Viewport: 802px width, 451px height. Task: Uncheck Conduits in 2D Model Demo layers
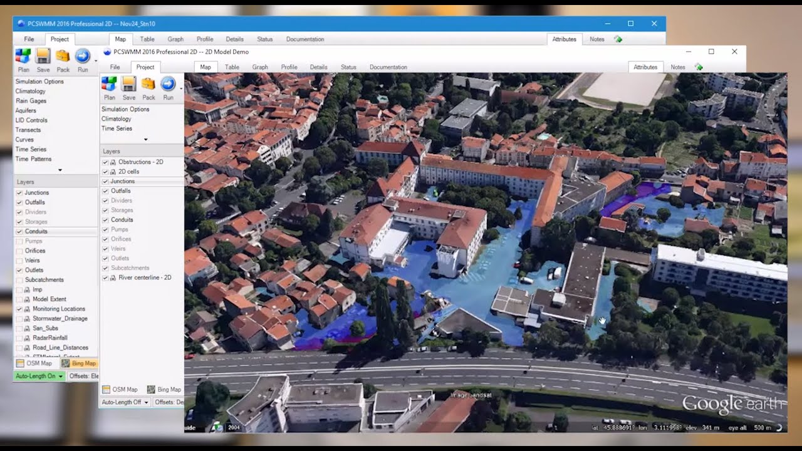[x=105, y=220]
